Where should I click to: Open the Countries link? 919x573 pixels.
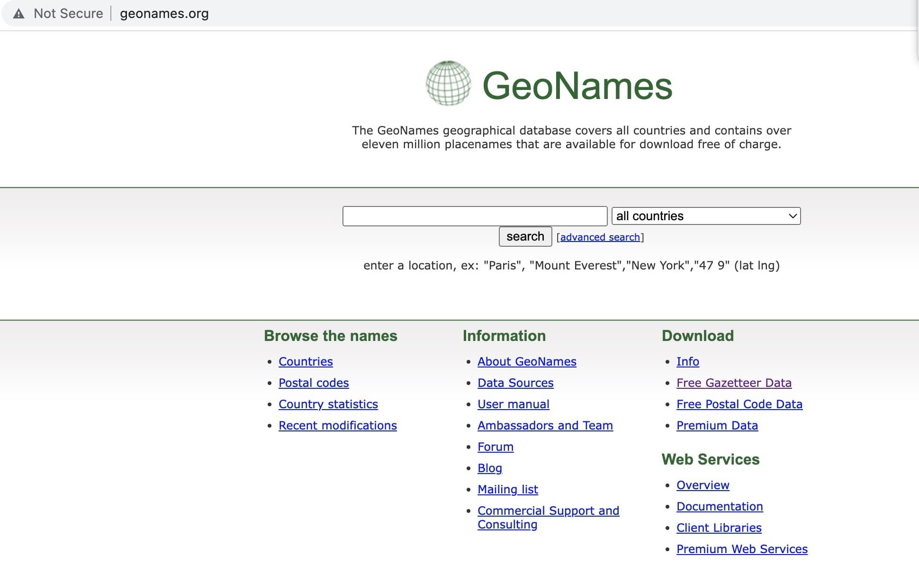tap(306, 361)
